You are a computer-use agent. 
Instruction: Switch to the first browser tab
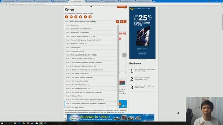[x=9, y=1]
